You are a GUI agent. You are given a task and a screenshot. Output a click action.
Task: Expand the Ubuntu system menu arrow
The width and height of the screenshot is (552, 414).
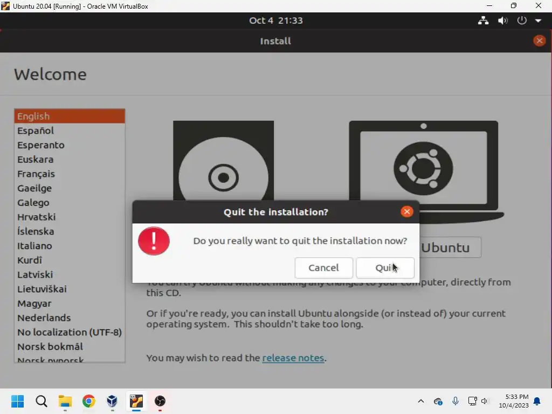(538, 21)
